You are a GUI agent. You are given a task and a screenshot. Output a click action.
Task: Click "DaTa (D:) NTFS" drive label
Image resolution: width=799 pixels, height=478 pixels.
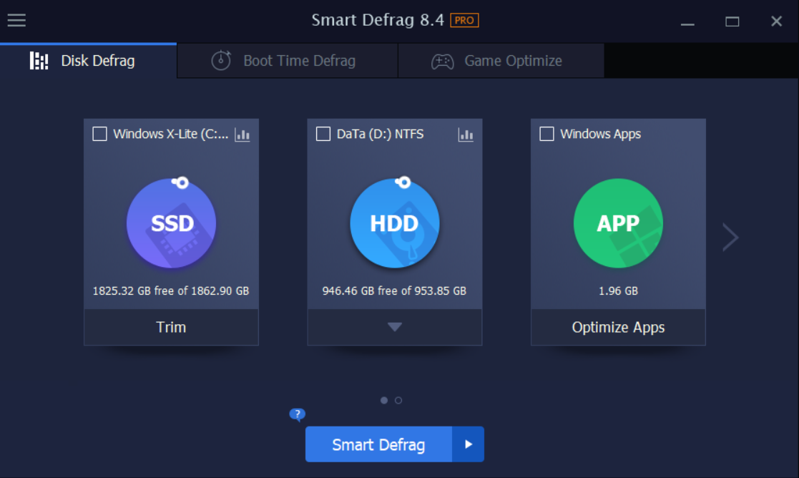point(380,134)
